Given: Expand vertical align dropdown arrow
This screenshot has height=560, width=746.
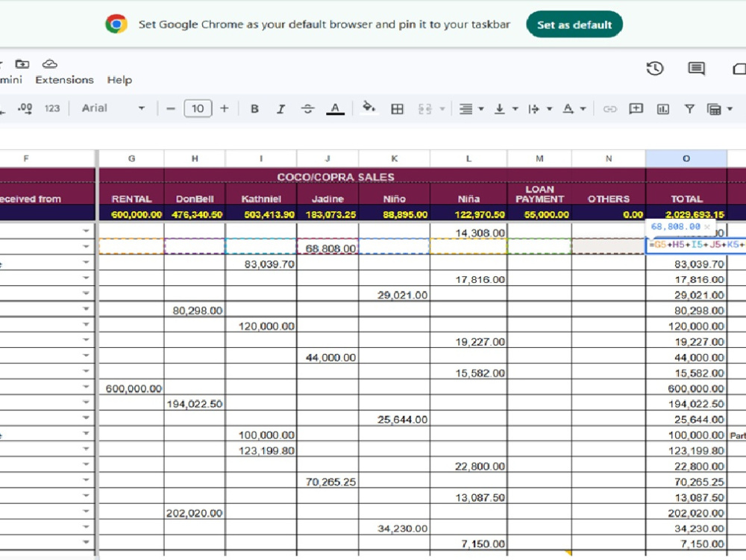Looking at the screenshot, I should (x=515, y=109).
